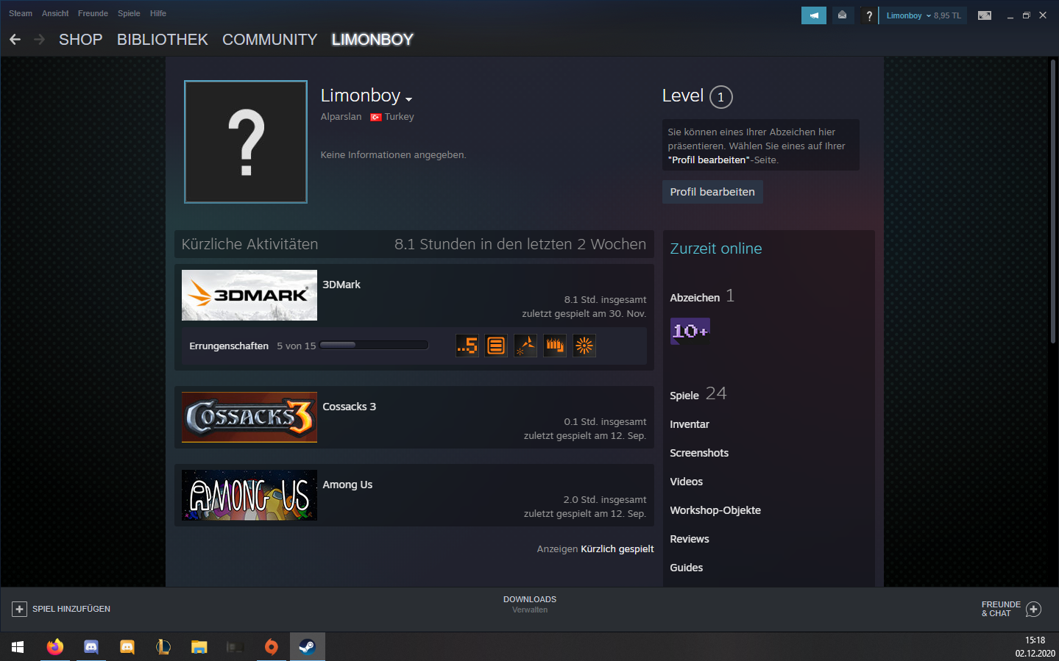Open the Cossacks 3 game link
The image size is (1059, 661).
(x=349, y=407)
